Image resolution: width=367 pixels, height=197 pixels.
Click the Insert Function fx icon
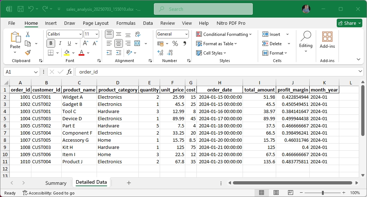(70, 72)
